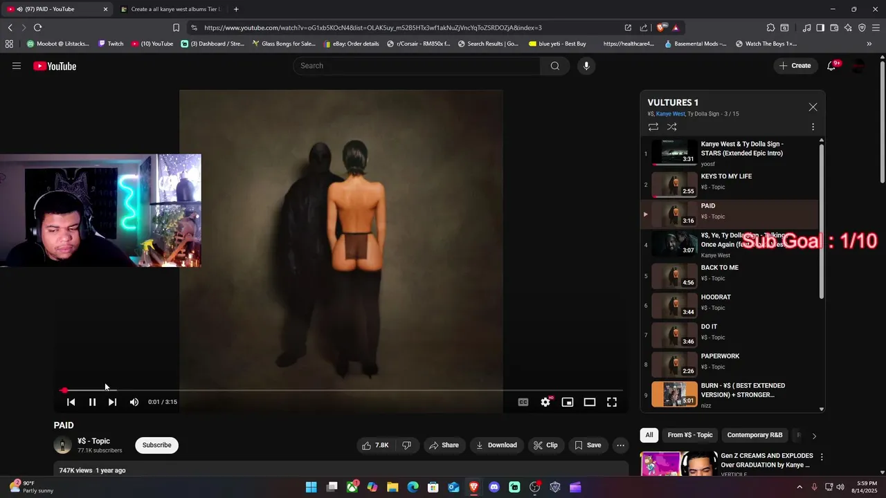
Task: Reload the page
Action: tap(37, 28)
